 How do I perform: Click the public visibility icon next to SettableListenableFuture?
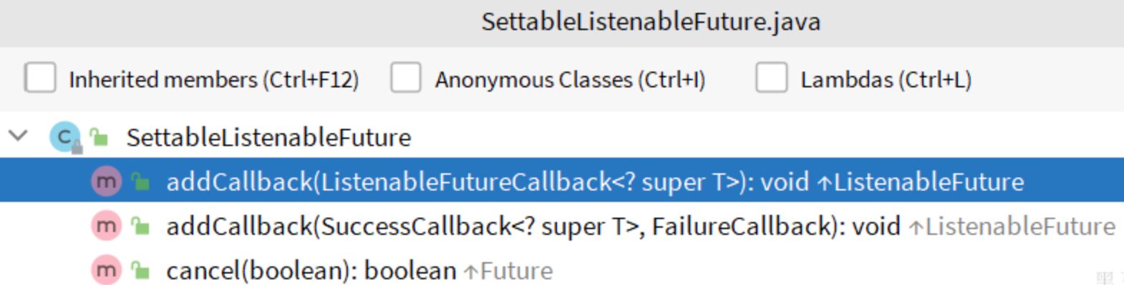click(99, 137)
